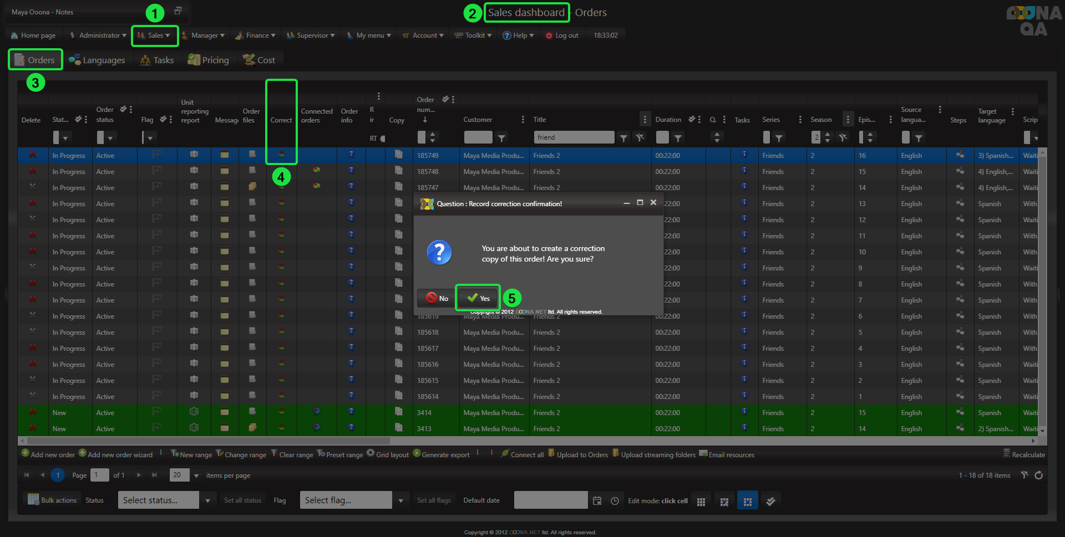Toggle the checkmark button beside the edit mode grids

[770, 501]
